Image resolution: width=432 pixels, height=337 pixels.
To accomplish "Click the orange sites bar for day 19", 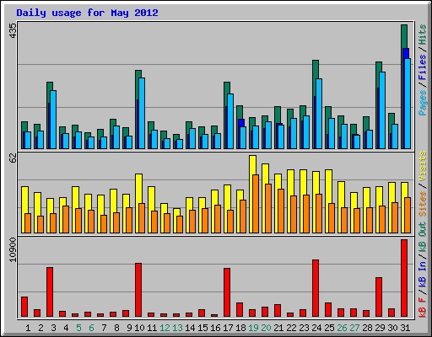I will [x=256, y=204].
